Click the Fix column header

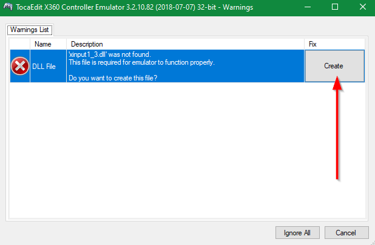click(334, 44)
